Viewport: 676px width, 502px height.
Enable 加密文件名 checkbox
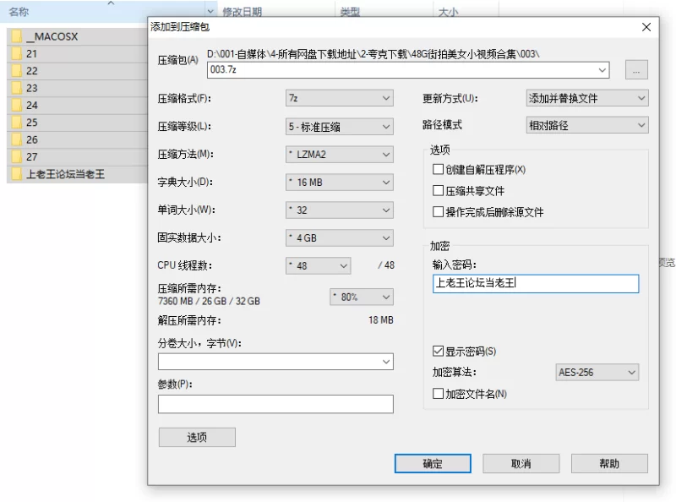pyautogui.click(x=438, y=393)
